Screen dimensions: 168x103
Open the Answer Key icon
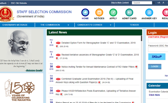pyautogui.click(x=149, y=13)
